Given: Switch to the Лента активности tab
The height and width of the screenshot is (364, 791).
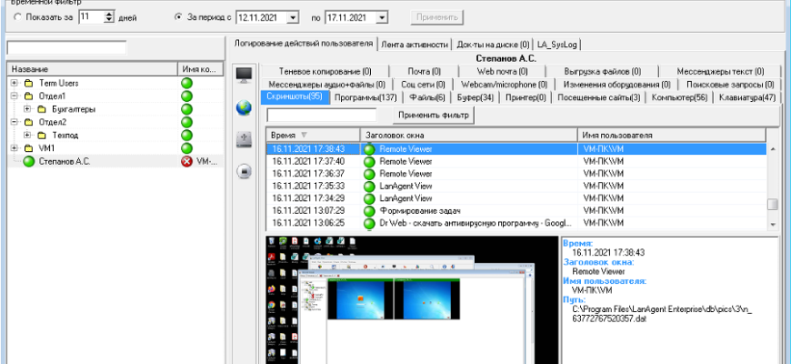Looking at the screenshot, I should (x=416, y=44).
